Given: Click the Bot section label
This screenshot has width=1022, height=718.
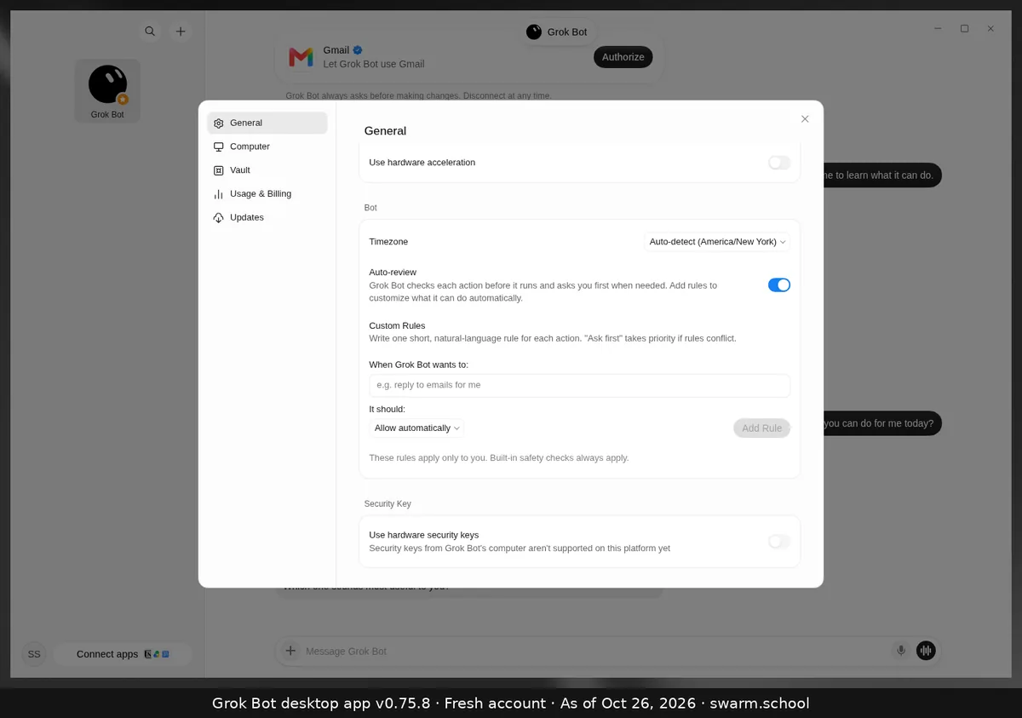Looking at the screenshot, I should click(x=370, y=208).
